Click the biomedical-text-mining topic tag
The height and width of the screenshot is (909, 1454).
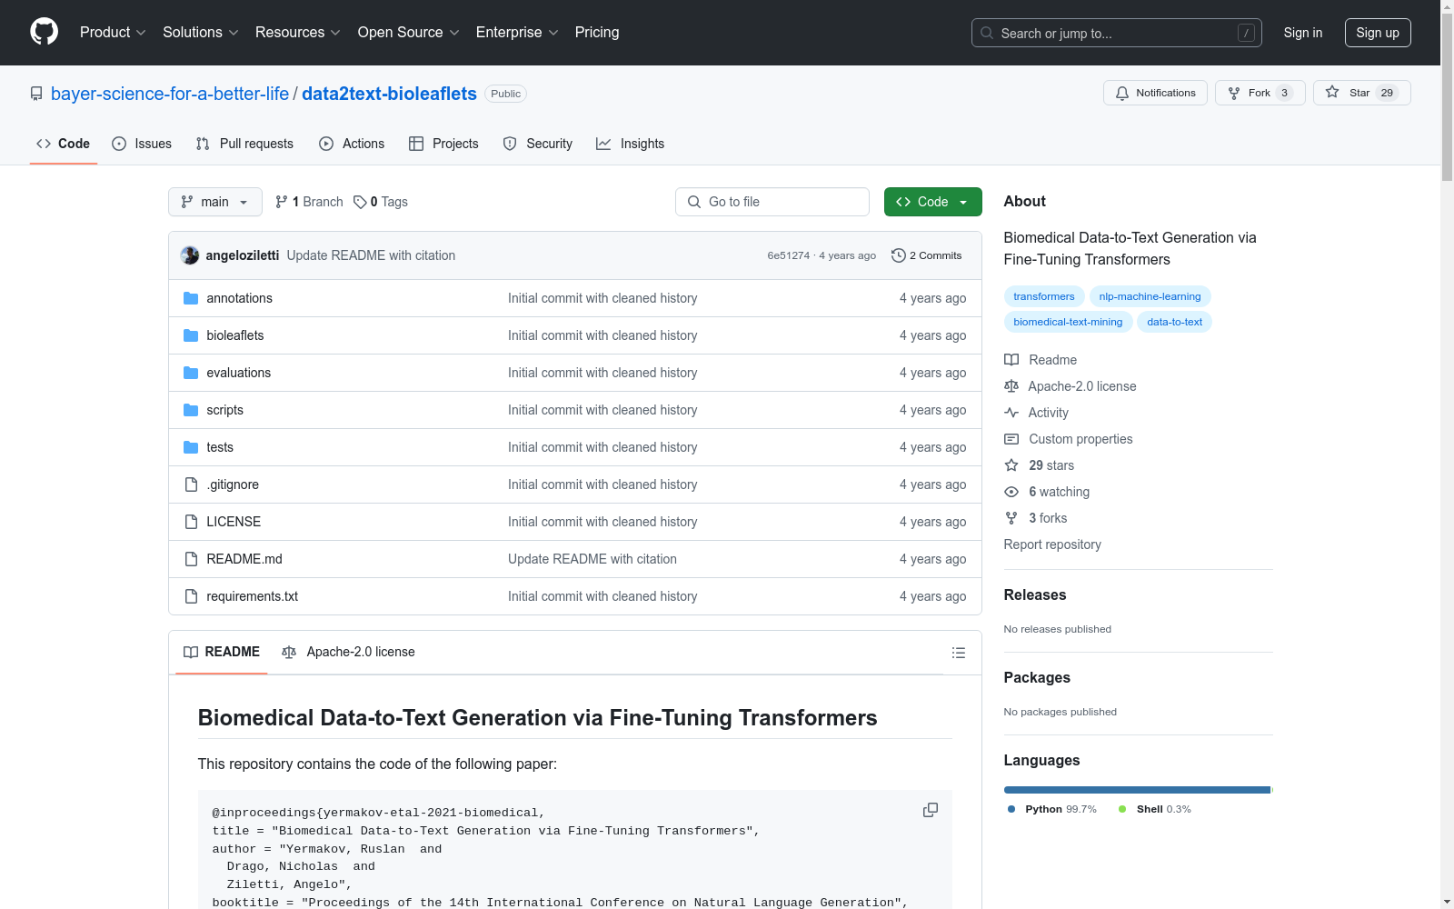coord(1068,322)
